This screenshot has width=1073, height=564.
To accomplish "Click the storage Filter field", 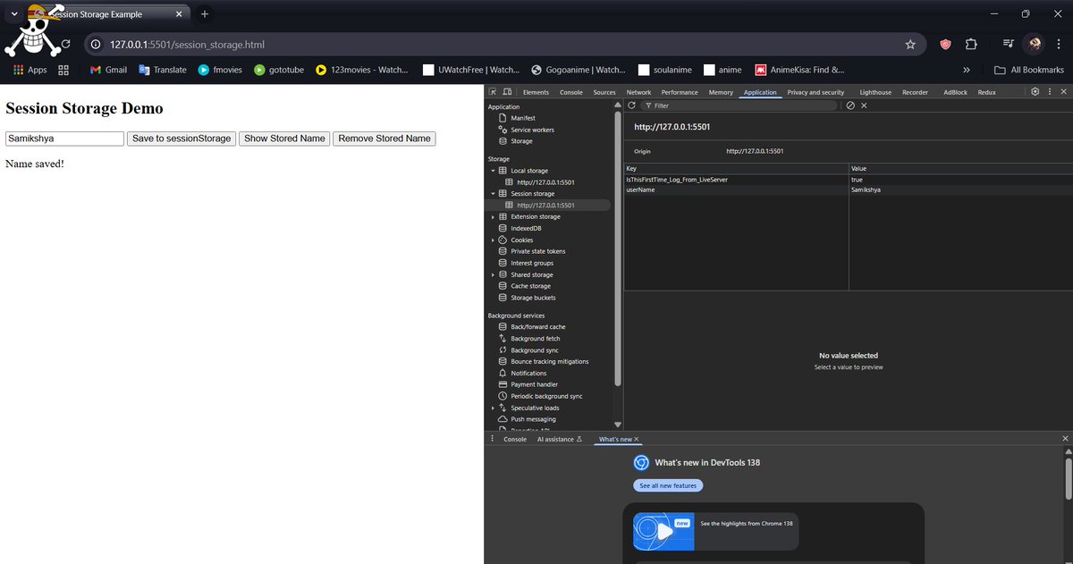I will 739,105.
